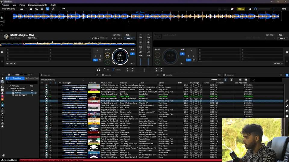Toggle deck 1 MT master tempo
This screenshot has width=289, height=162.
132,63
